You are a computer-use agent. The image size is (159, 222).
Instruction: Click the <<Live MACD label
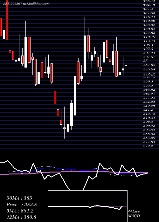(x=134, y=214)
